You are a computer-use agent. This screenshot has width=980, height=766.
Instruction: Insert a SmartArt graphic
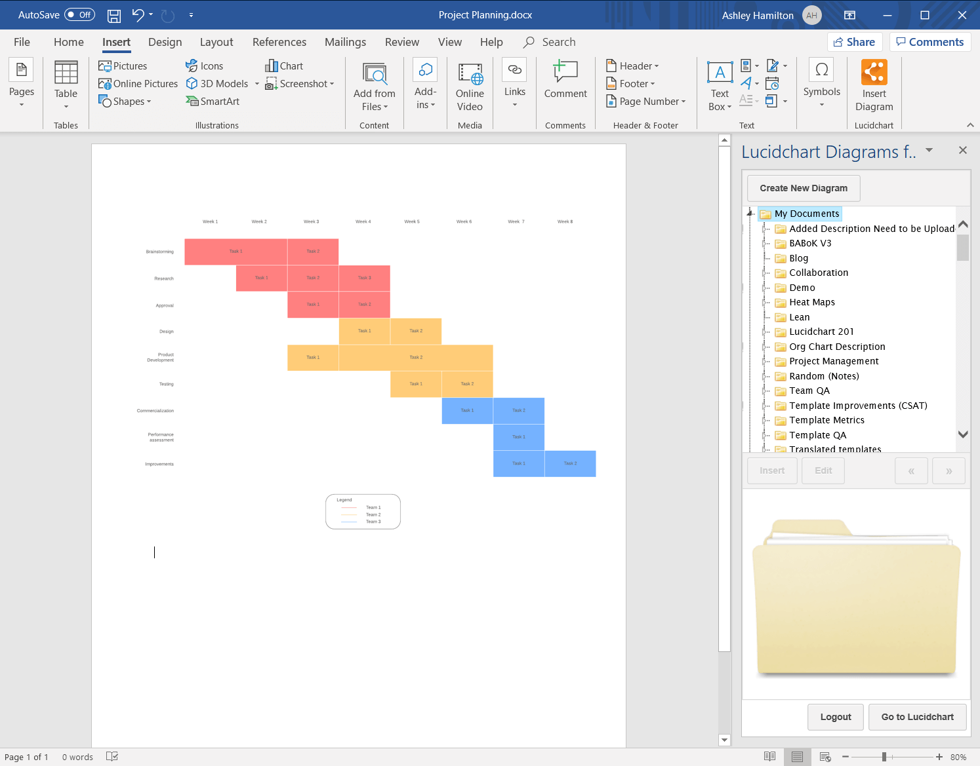coord(213,102)
